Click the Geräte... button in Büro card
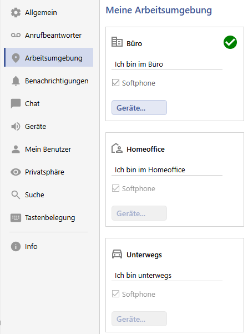The width and height of the screenshot is (248, 334). 139,108
